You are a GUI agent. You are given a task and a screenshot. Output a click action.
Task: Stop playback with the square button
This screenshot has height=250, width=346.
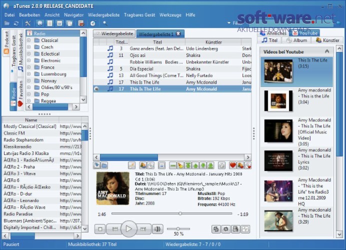100,229
